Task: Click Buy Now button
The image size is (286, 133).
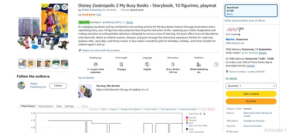Action: [251, 101]
